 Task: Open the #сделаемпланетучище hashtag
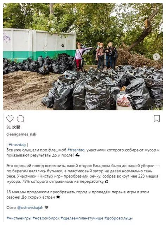coord(82,218)
